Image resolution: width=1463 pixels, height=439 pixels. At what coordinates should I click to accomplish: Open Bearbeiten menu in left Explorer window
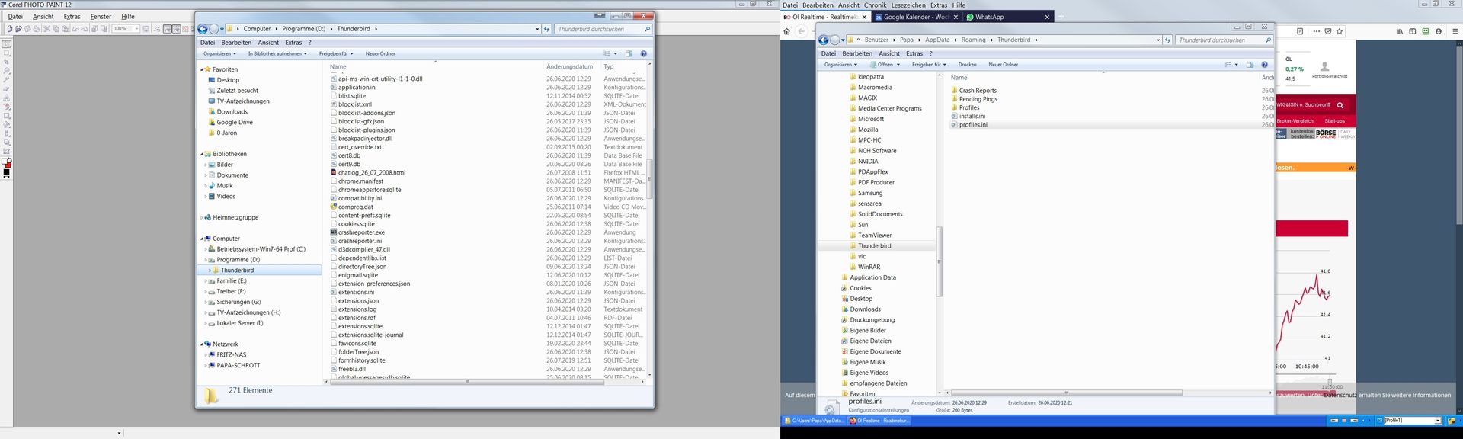[x=236, y=43]
